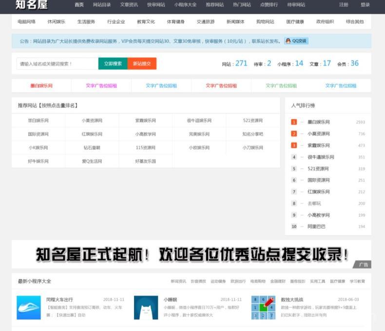
Task: Click the 注册 link
Action: (x=344, y=5)
